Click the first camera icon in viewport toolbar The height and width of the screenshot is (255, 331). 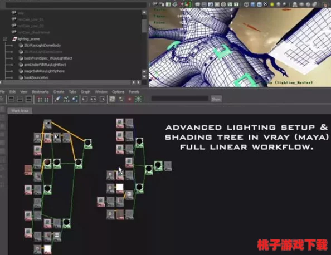(x=155, y=4)
